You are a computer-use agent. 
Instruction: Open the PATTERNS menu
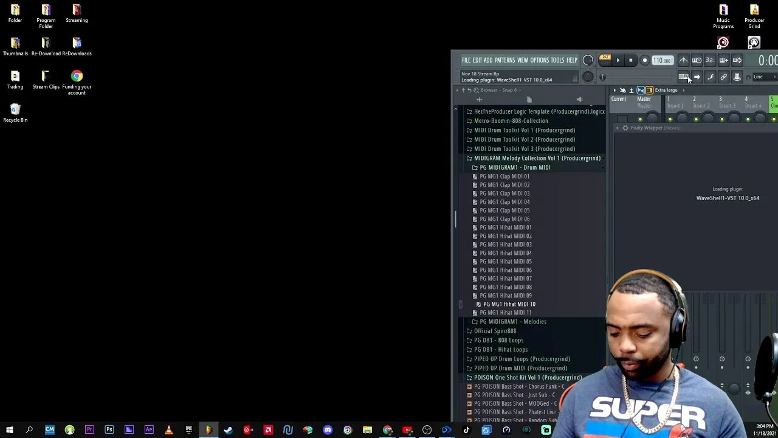pyautogui.click(x=504, y=60)
